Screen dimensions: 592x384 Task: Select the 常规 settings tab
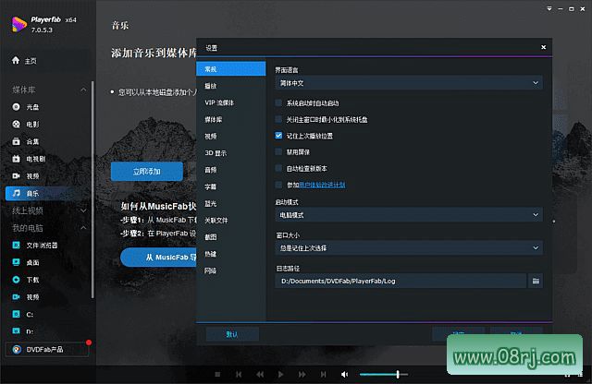point(231,69)
